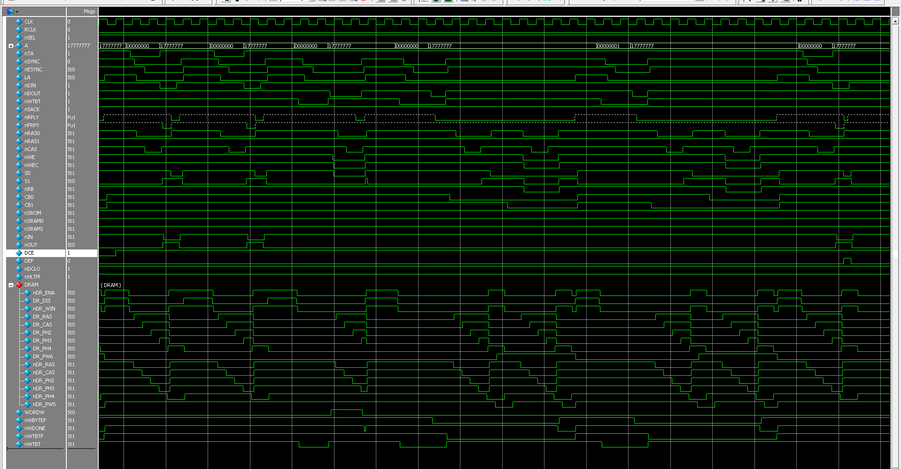Click the WORDW signal diamond icon
Image resolution: width=902 pixels, height=469 pixels.
[19, 412]
